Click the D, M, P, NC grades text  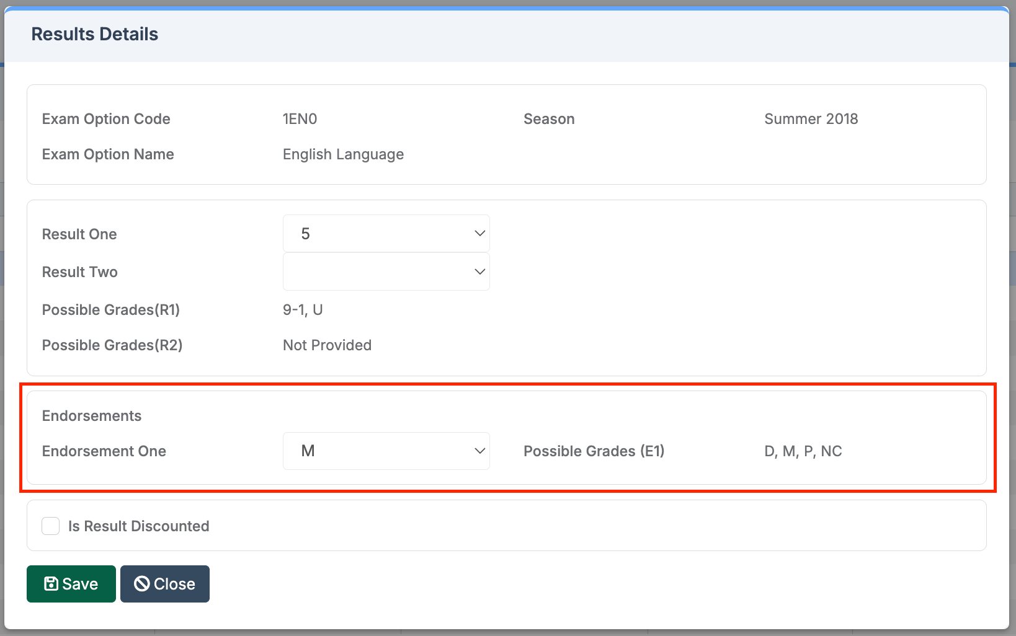click(x=803, y=451)
